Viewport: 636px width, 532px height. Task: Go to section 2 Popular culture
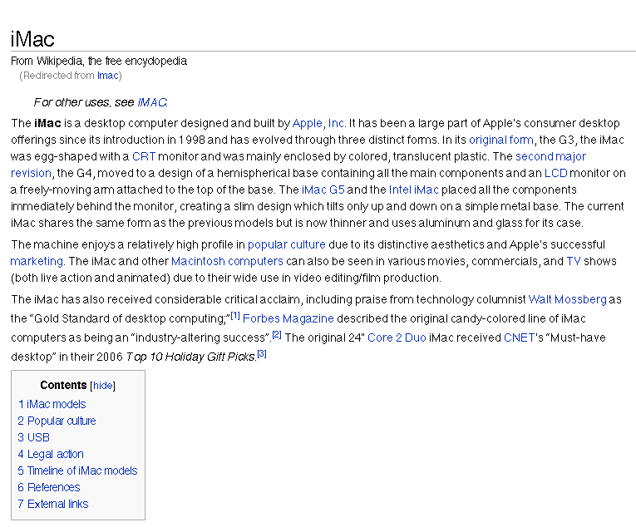tap(57, 421)
